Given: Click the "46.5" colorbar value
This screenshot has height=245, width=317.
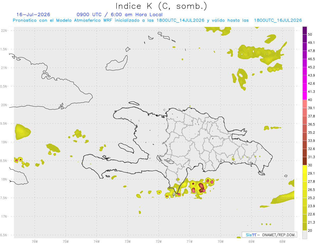Looking at the screenshot, I should pos(311,59).
